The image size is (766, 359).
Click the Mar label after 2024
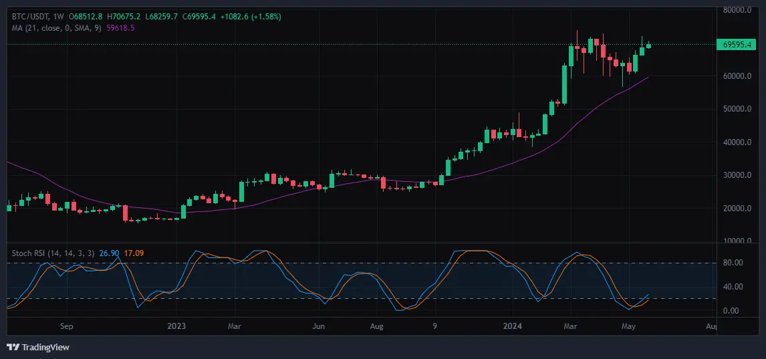(569, 326)
